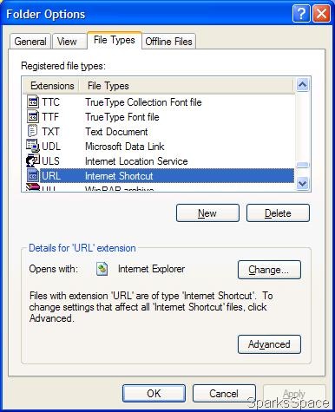
Task: Select the TTF font file icon
Action: (x=33, y=117)
